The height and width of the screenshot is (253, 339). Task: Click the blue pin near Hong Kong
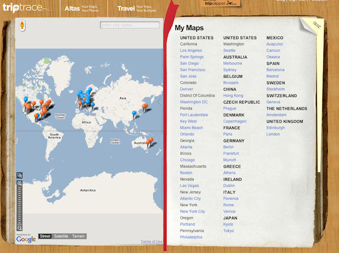[x=134, y=114]
